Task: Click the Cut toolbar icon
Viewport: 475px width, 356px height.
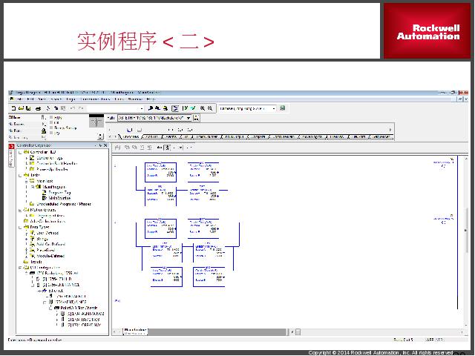Action: (48, 108)
